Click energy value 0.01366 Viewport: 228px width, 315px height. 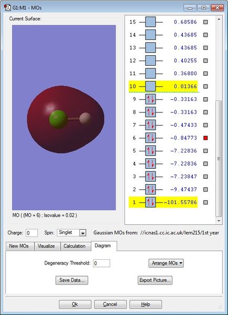click(x=185, y=86)
